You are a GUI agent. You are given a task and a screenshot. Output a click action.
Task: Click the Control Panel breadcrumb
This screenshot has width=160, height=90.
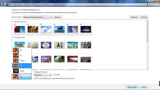point(17,4)
